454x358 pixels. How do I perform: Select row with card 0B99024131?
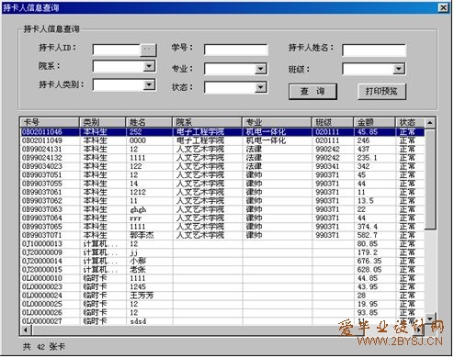(222, 149)
